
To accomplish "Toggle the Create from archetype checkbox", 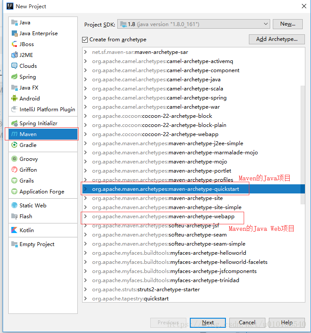I will (85, 40).
